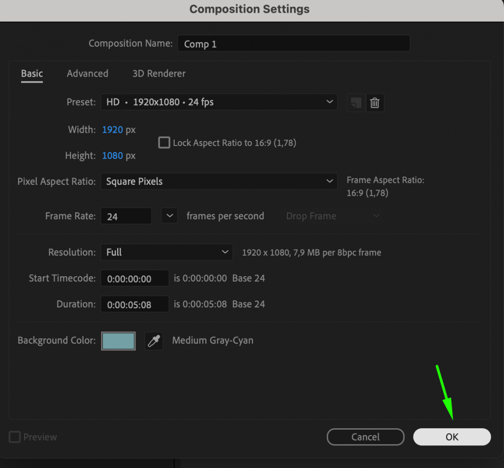Open the Resolution dropdown set to Full
This screenshot has height=468, width=504.
pos(166,252)
